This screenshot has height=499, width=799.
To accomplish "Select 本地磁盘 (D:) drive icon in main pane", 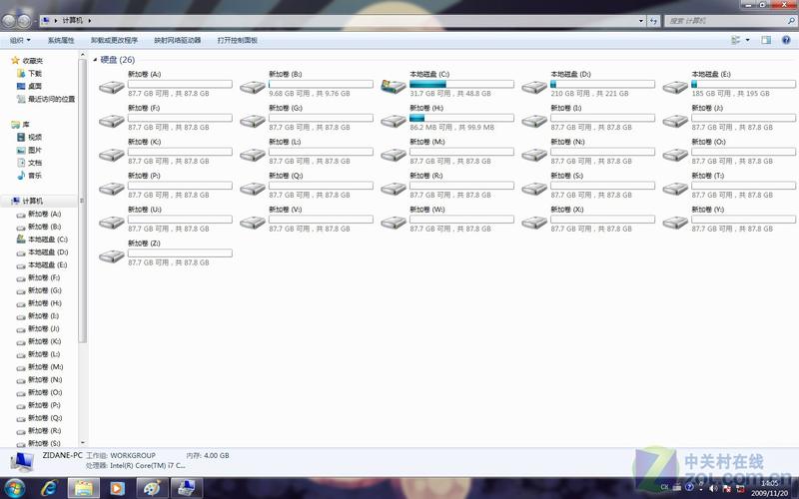I will click(x=534, y=87).
